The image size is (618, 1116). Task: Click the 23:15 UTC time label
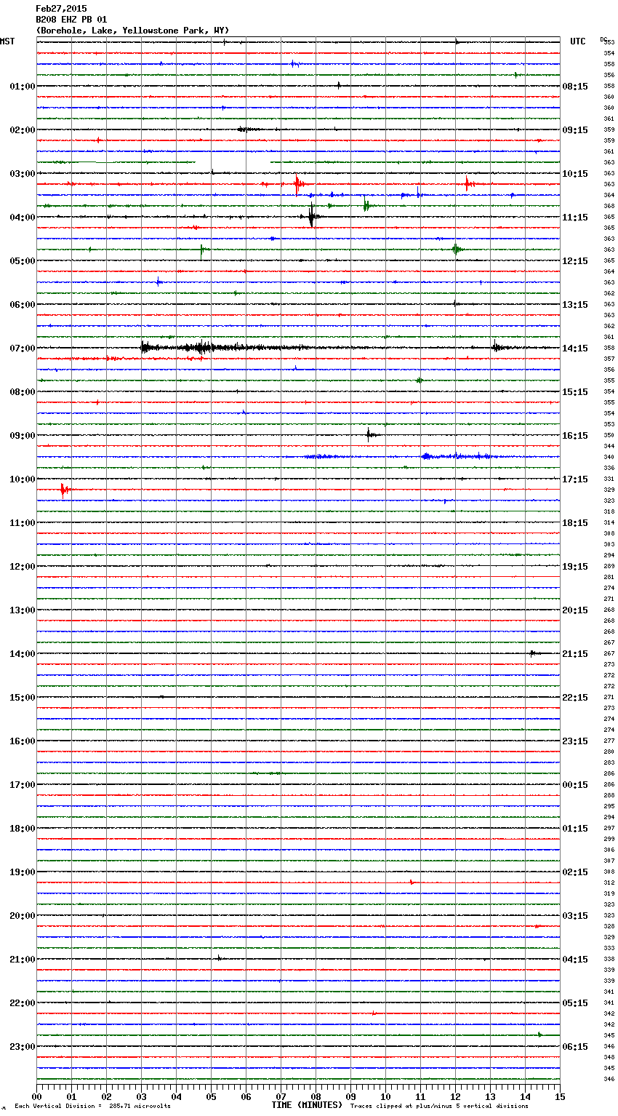click(x=575, y=741)
